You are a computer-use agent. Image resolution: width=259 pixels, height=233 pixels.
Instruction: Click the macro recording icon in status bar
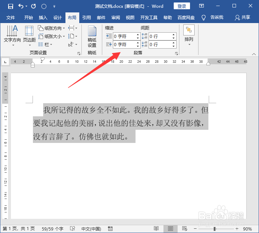(110, 229)
